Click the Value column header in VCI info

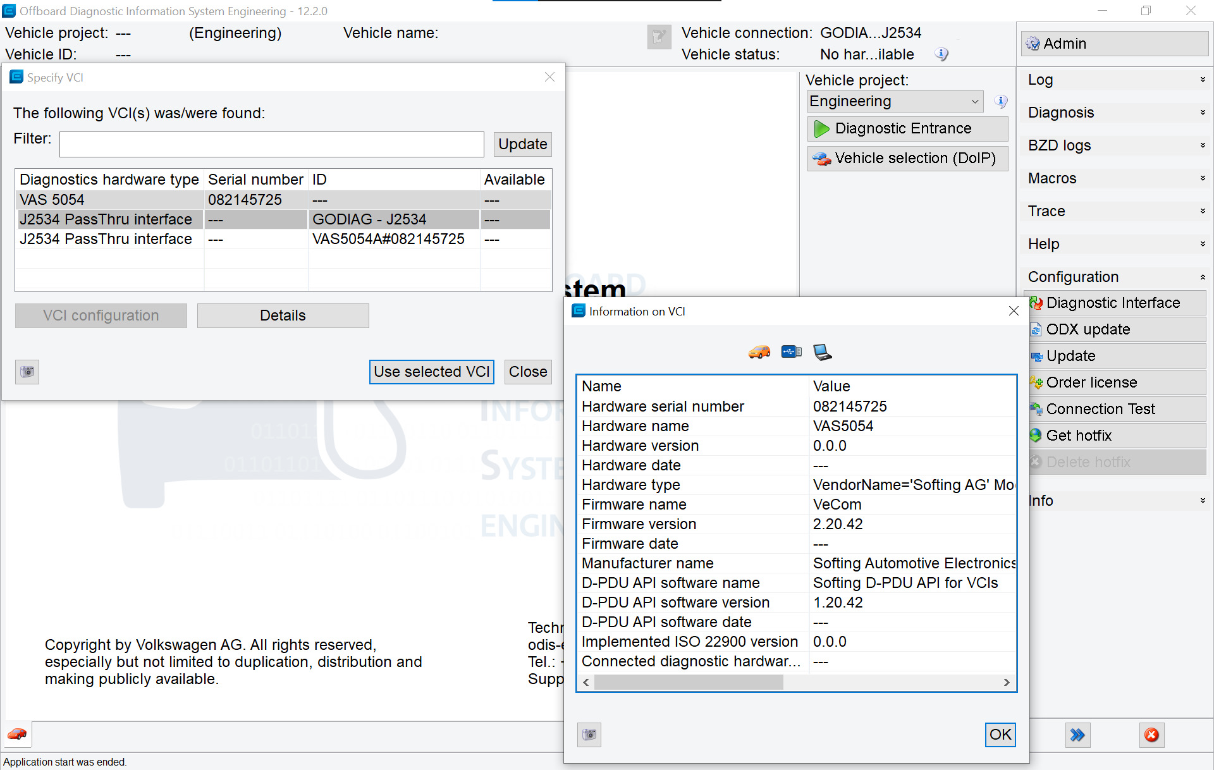point(912,386)
